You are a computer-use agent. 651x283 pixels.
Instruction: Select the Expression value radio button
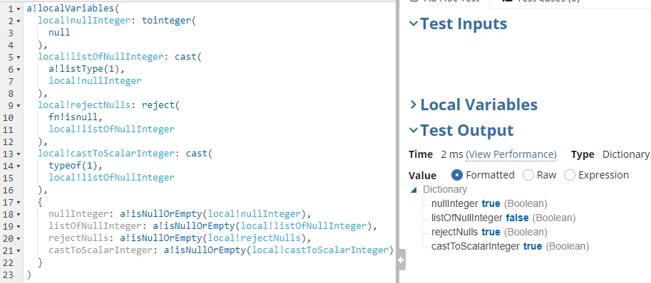pos(570,175)
